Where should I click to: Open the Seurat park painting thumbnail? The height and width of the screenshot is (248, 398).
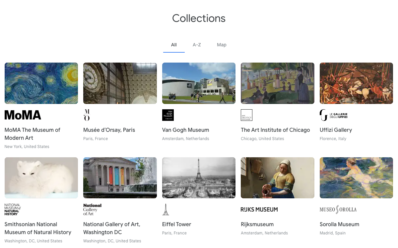278,83
